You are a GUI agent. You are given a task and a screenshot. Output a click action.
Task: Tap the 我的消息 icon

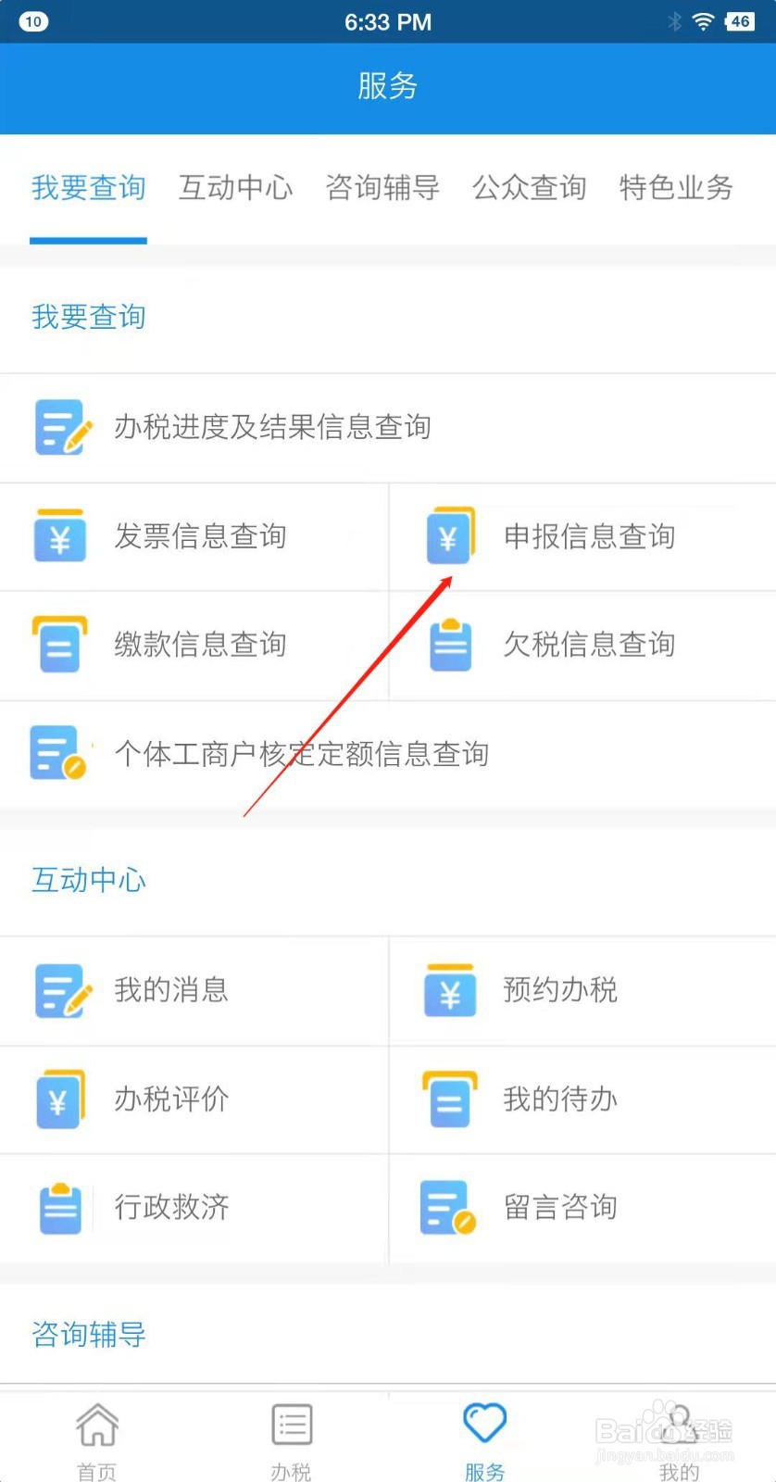click(x=63, y=990)
